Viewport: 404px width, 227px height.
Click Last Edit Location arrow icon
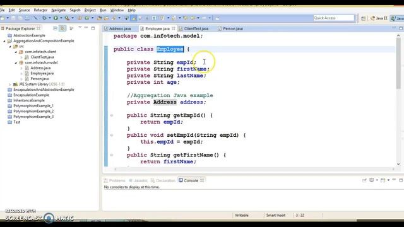pos(186,18)
